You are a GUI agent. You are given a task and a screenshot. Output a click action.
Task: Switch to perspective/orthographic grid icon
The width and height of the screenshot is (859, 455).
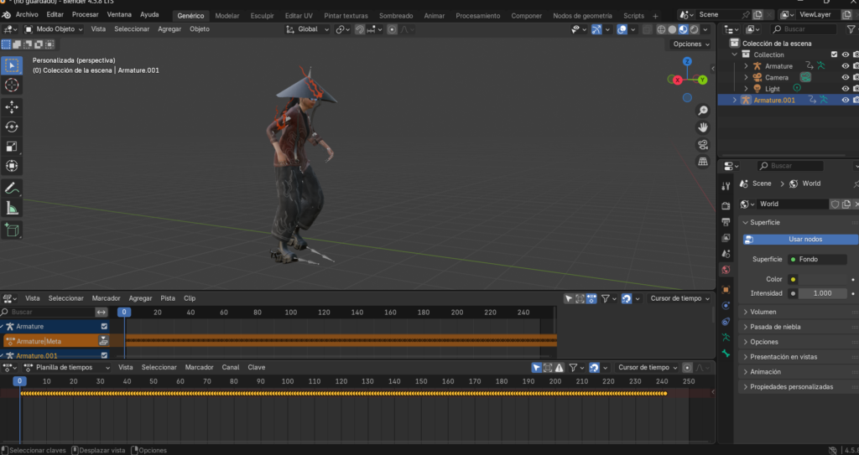703,163
